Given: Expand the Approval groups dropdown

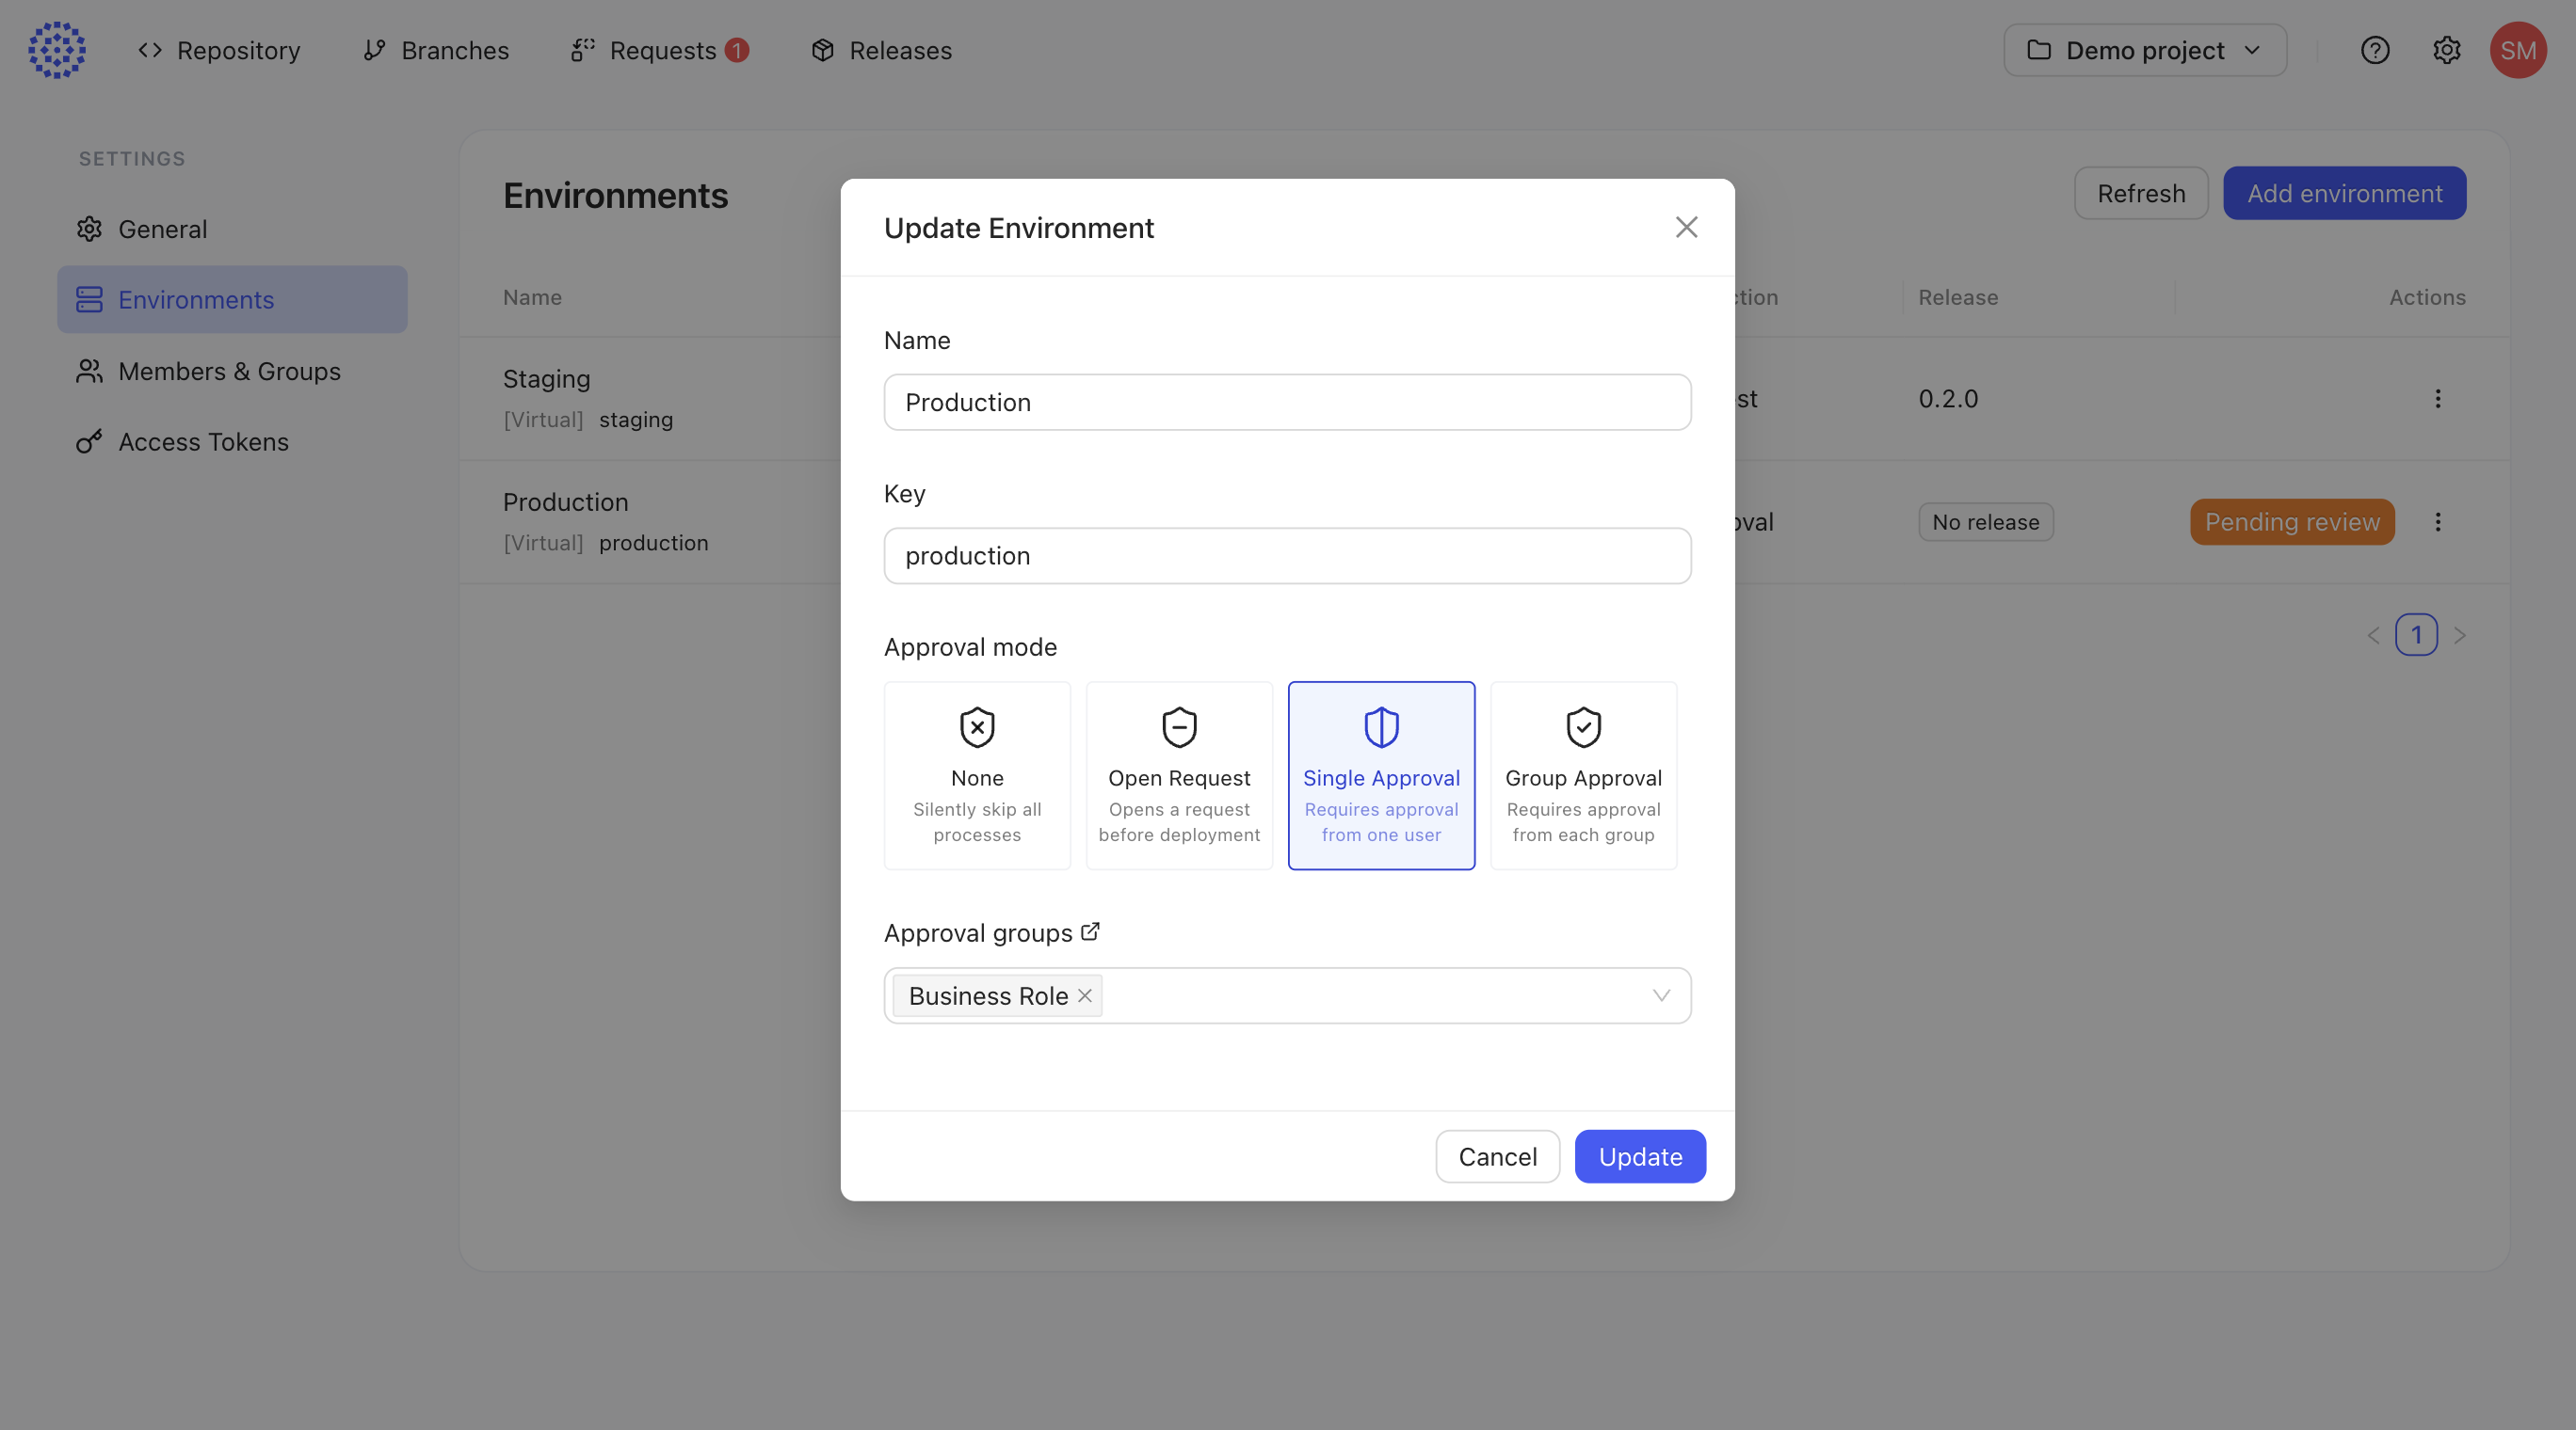Looking at the screenshot, I should click(x=1661, y=995).
